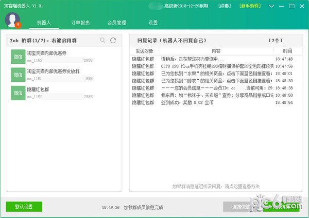The height and width of the screenshot is (218, 309).
Task: Select the group 淘宝天猫内部优惠券发放群
Action: pos(64,75)
